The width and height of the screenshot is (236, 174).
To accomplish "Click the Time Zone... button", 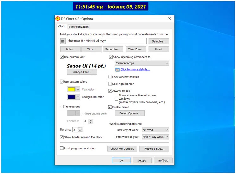I will coord(136,49).
